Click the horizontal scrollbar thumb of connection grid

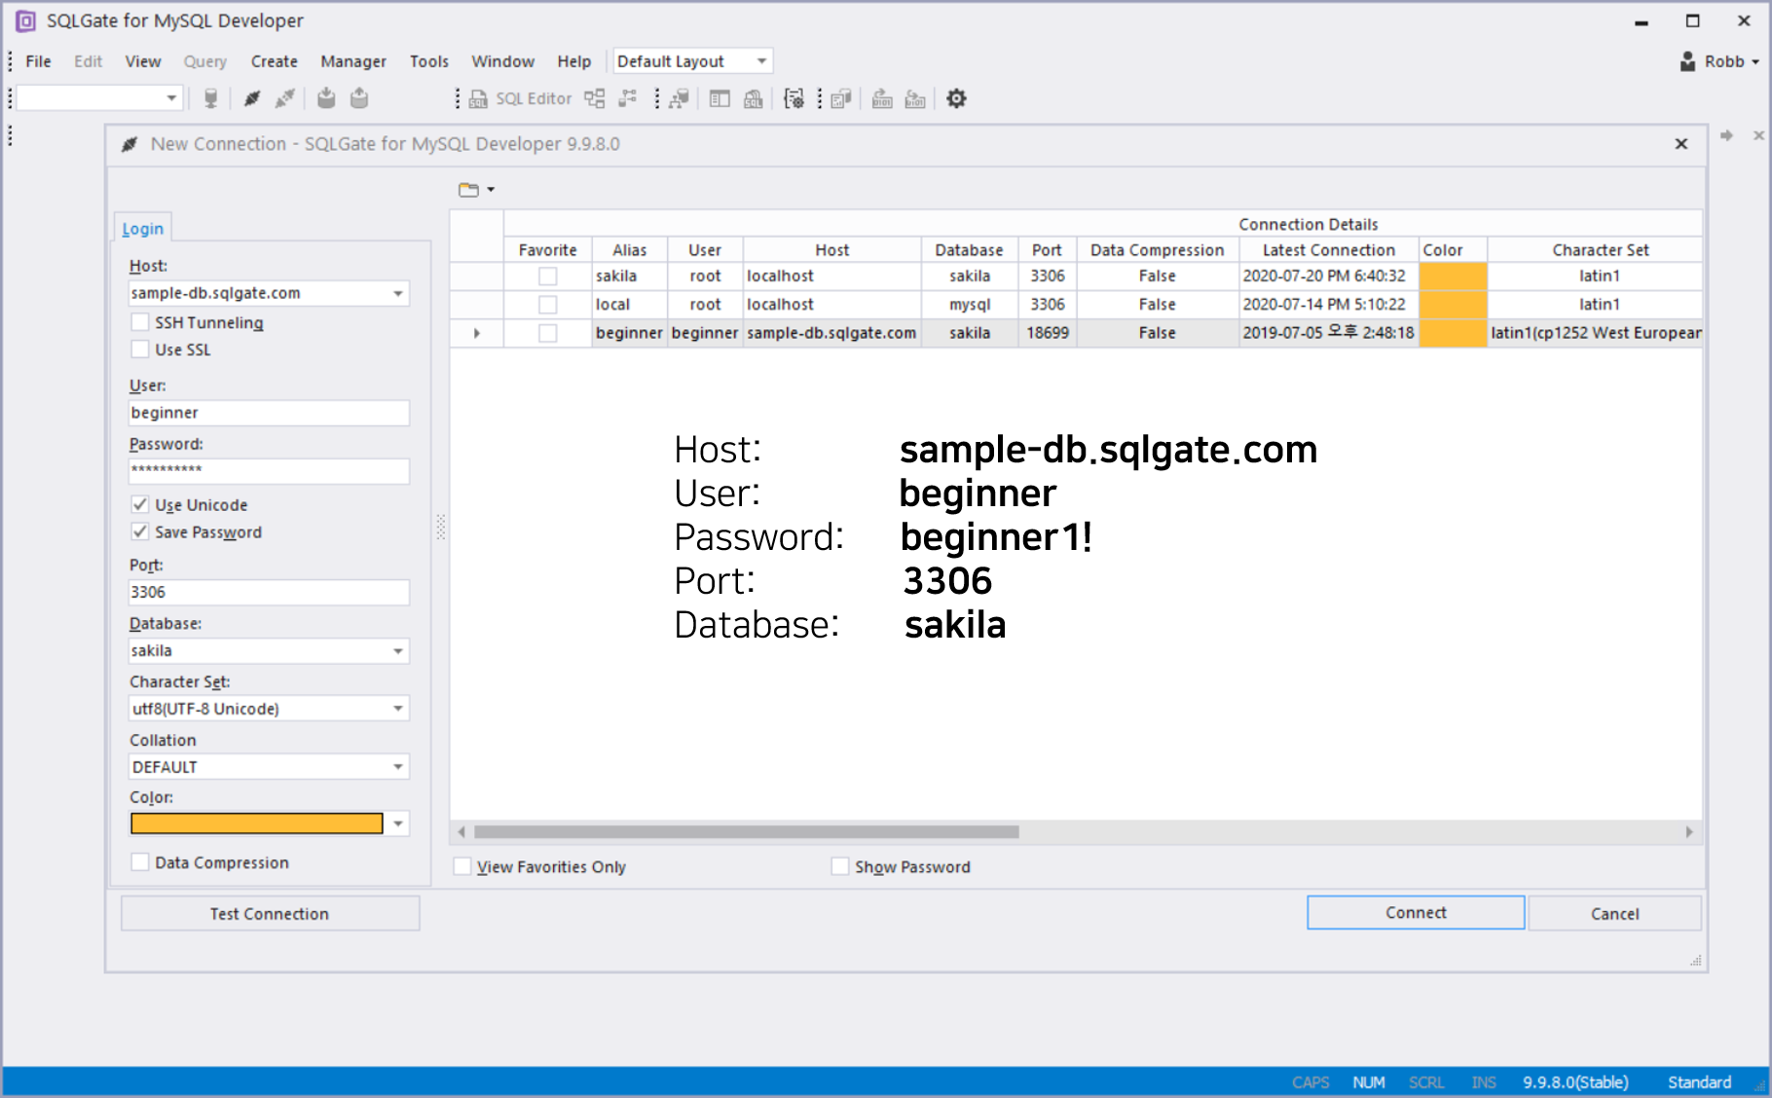(747, 832)
